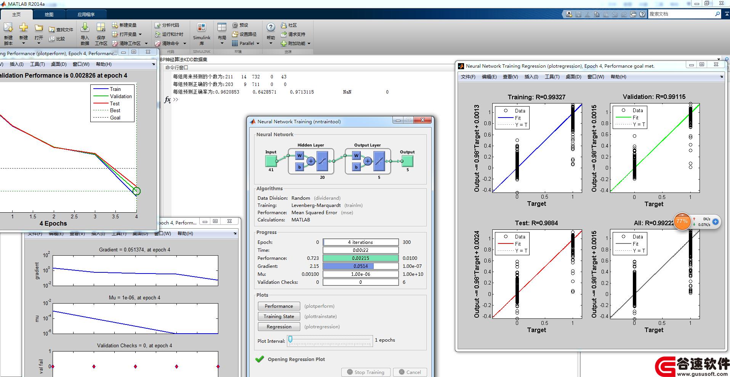Click the switch windows icon in quick access bar
The width and height of the screenshot is (730, 377).
tap(633, 14)
